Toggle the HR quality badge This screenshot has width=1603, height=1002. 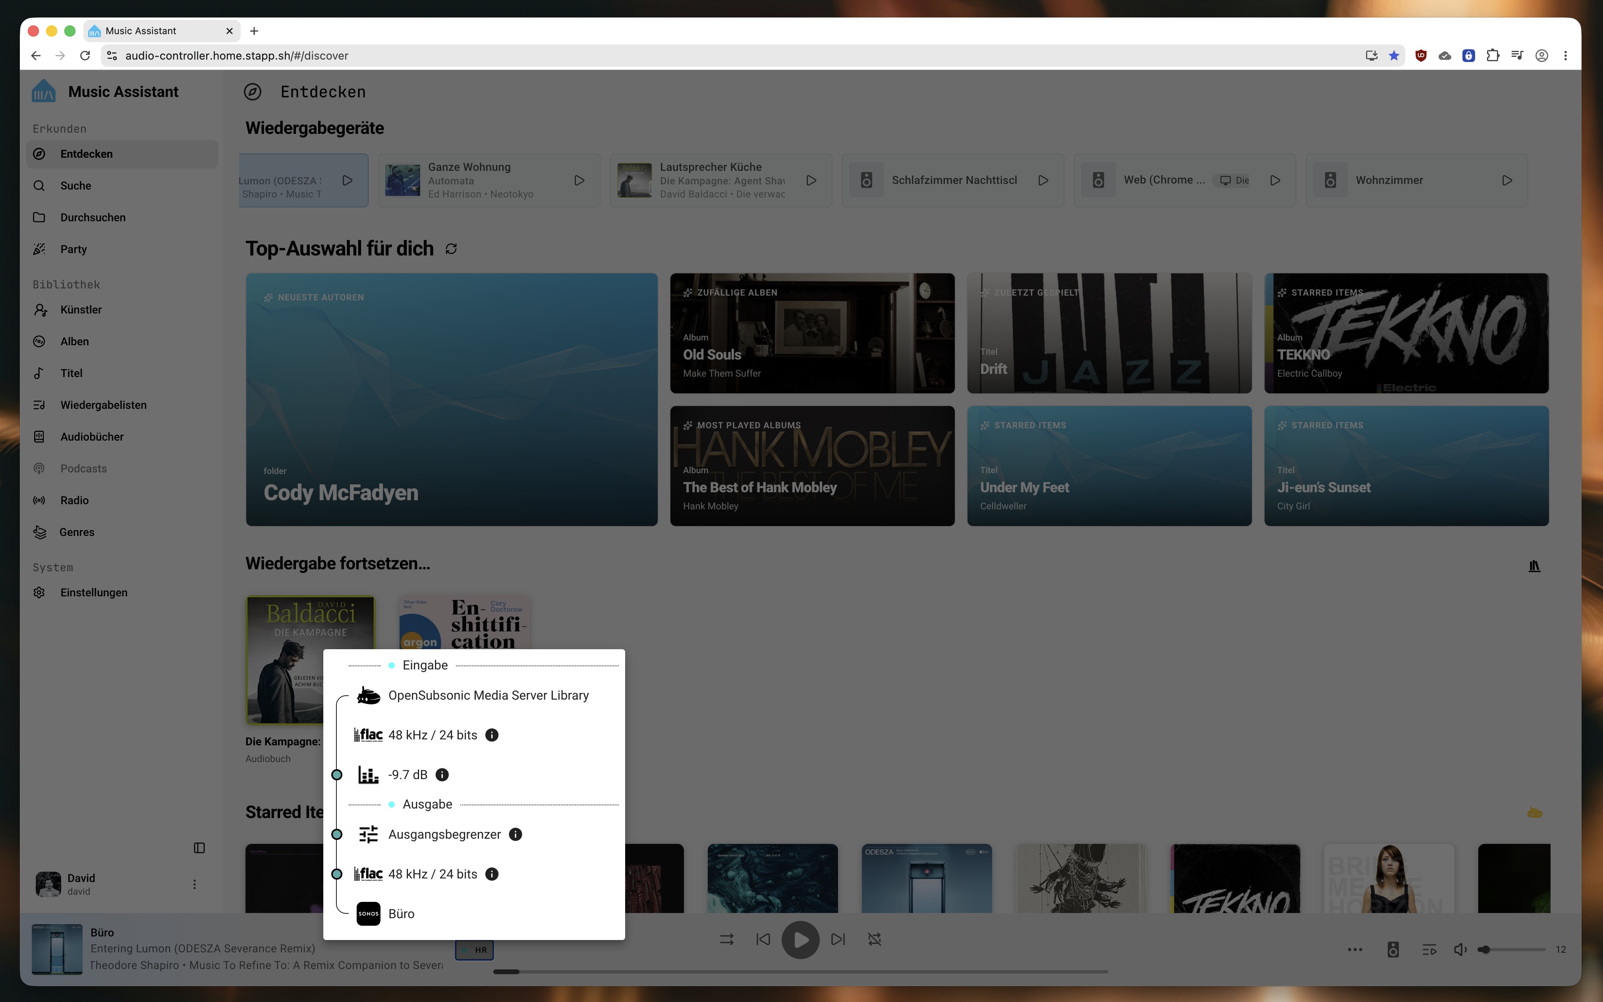pyautogui.click(x=474, y=950)
